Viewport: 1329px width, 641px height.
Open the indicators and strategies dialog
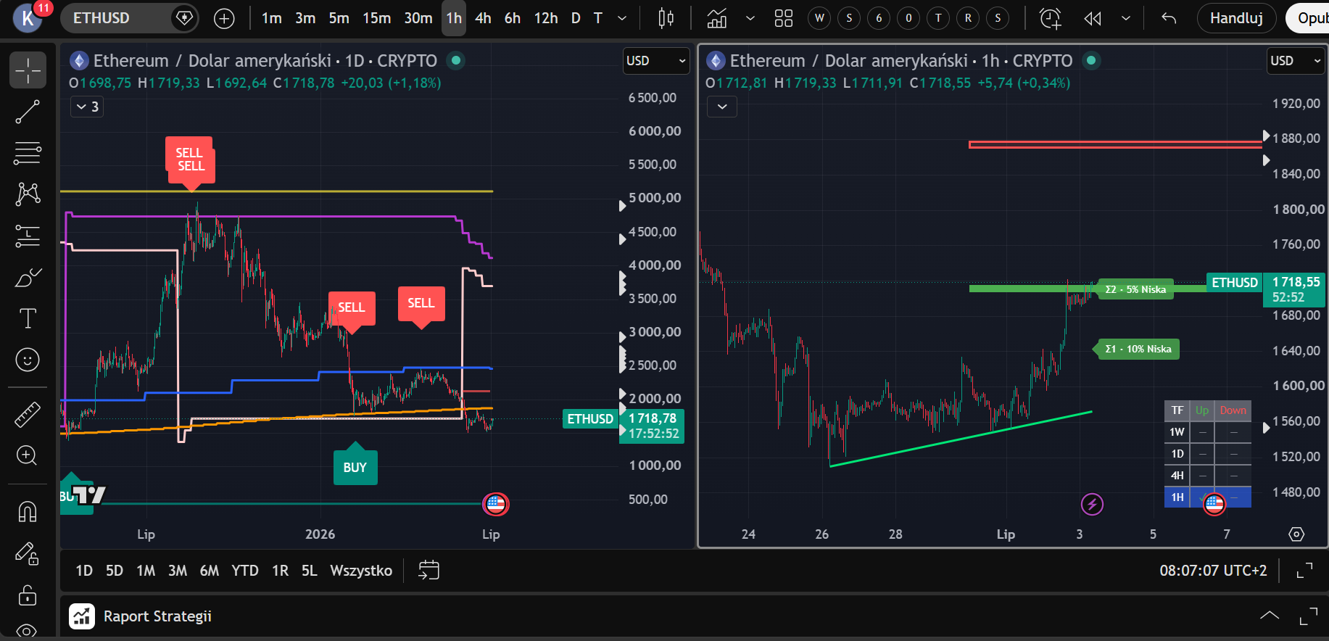tap(717, 18)
